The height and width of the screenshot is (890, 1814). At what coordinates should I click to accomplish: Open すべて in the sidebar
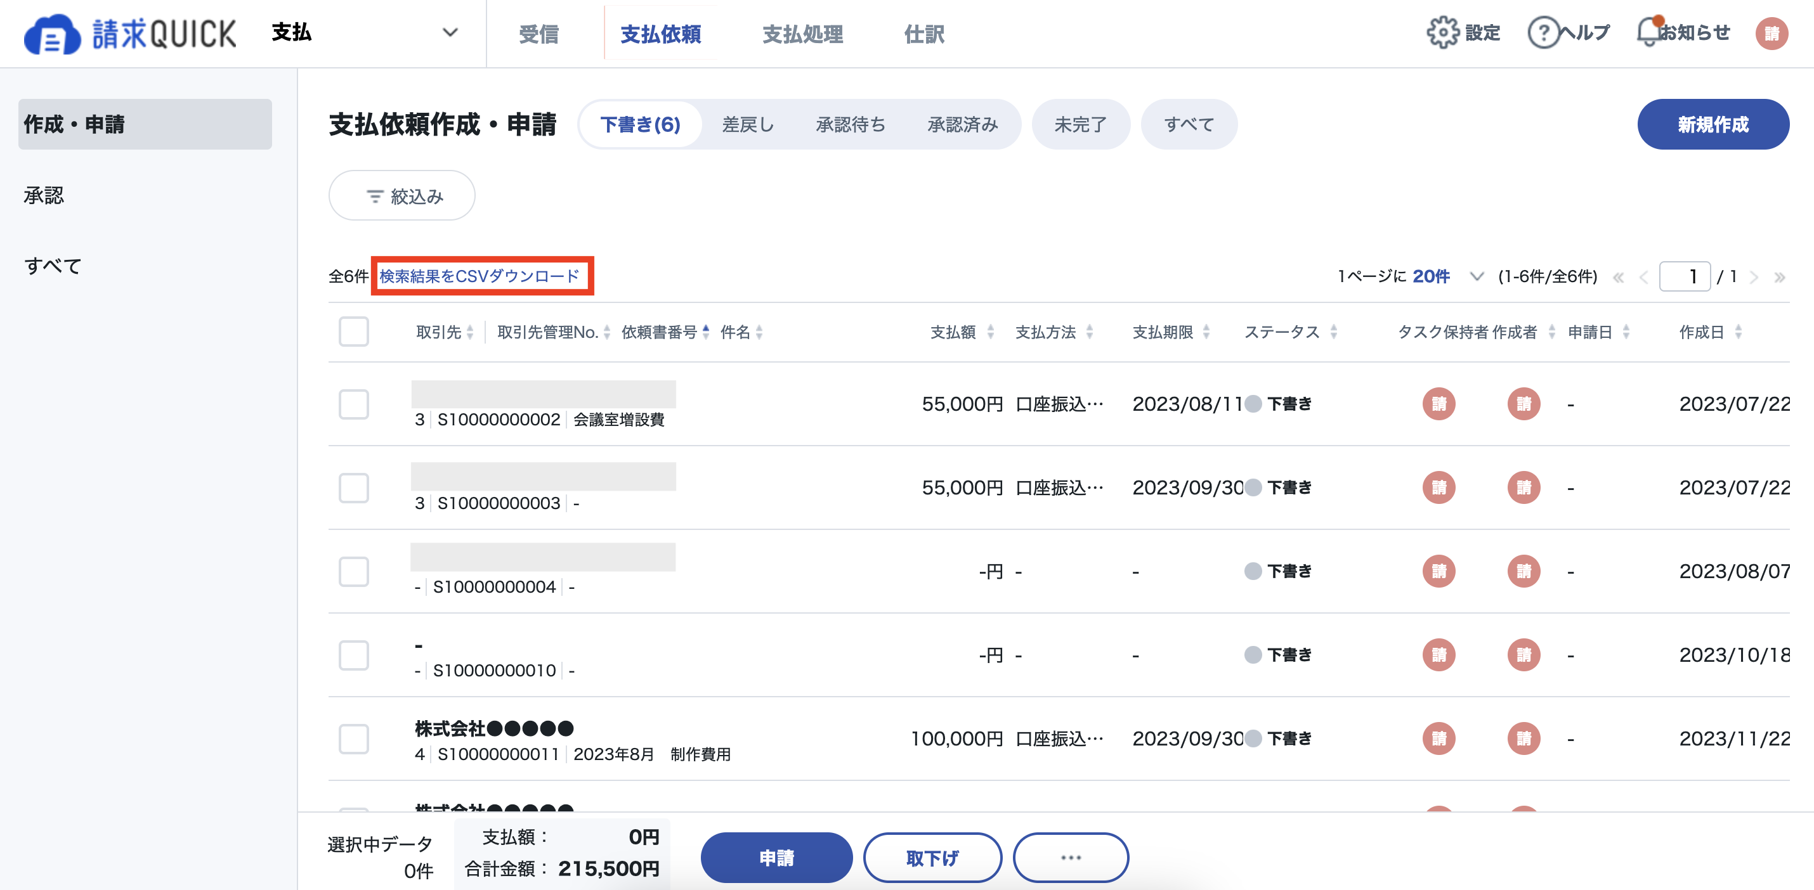(x=53, y=266)
